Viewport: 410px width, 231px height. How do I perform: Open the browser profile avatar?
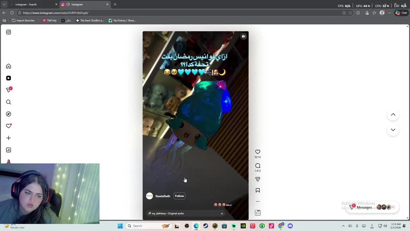[x=382, y=13]
